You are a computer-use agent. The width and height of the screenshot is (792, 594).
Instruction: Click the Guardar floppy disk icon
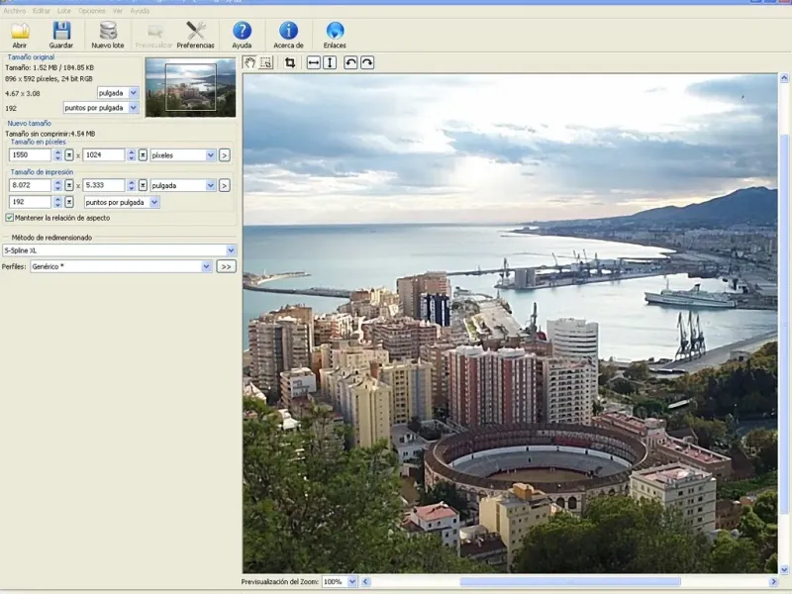coord(61,32)
